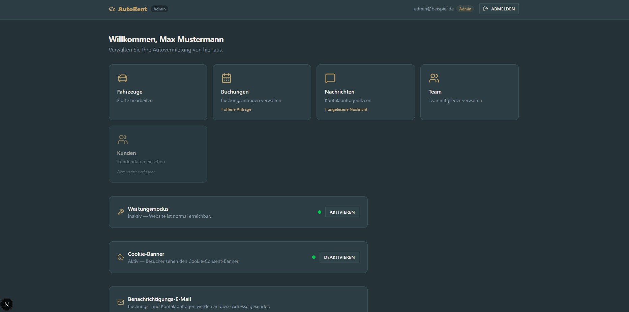Image resolution: width=629 pixels, height=312 pixels.
Task: Open the Next.js dev tools N badge
Action: (x=7, y=304)
